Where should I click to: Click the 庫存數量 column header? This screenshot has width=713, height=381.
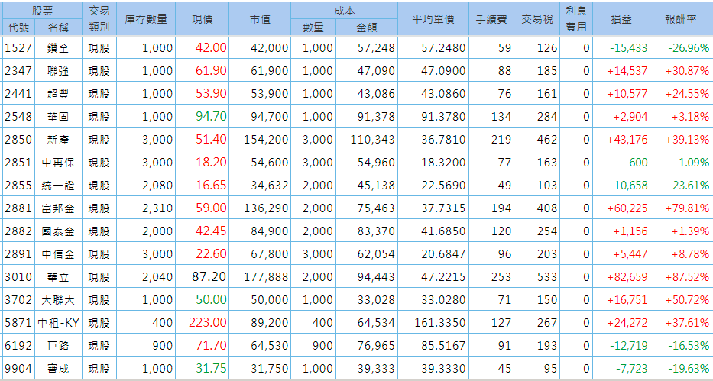click(146, 18)
